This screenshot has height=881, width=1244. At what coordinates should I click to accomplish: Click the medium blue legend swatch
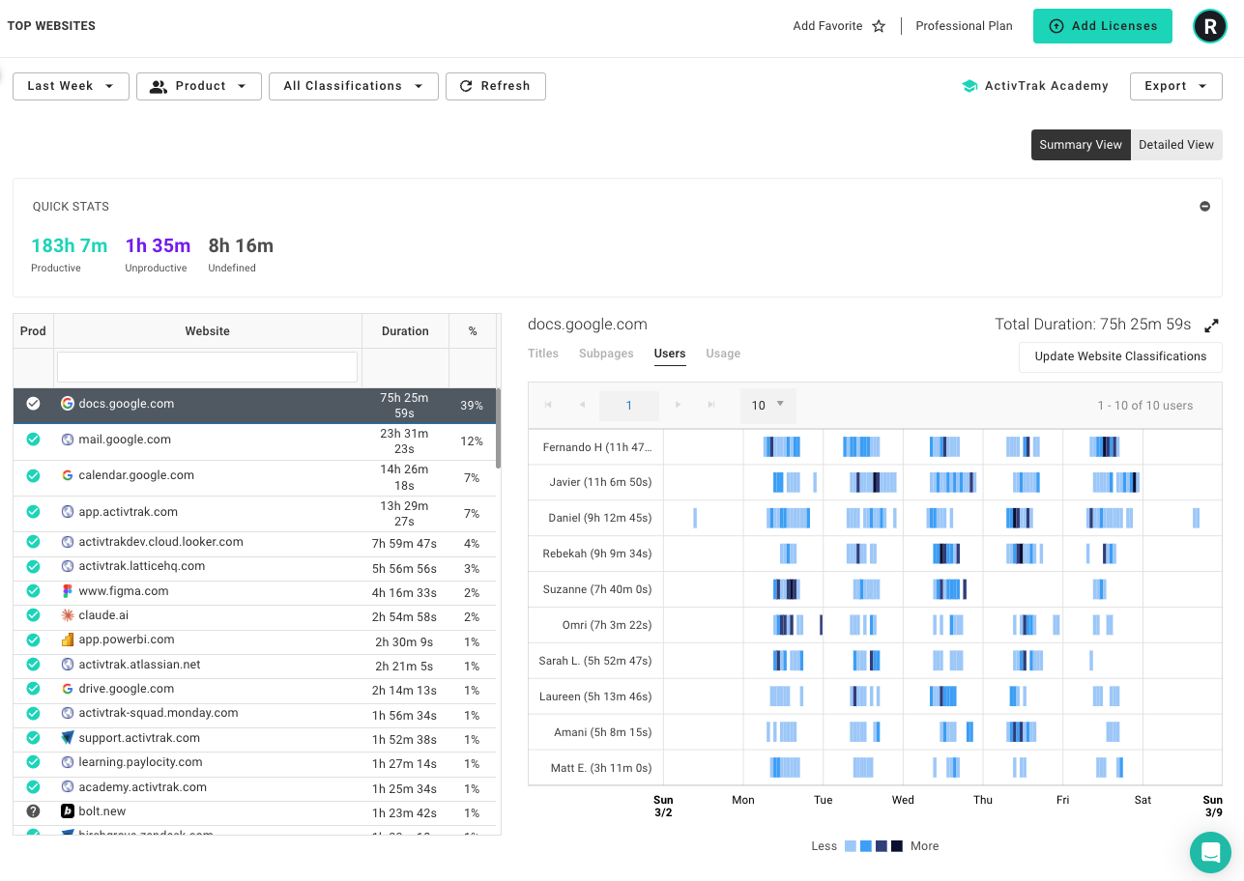tap(866, 846)
